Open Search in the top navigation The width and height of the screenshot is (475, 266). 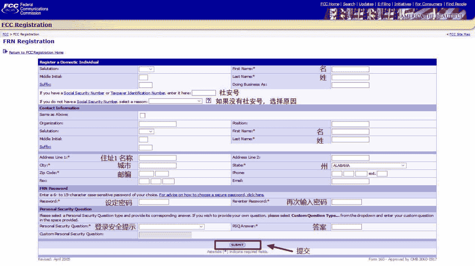(x=349, y=4)
